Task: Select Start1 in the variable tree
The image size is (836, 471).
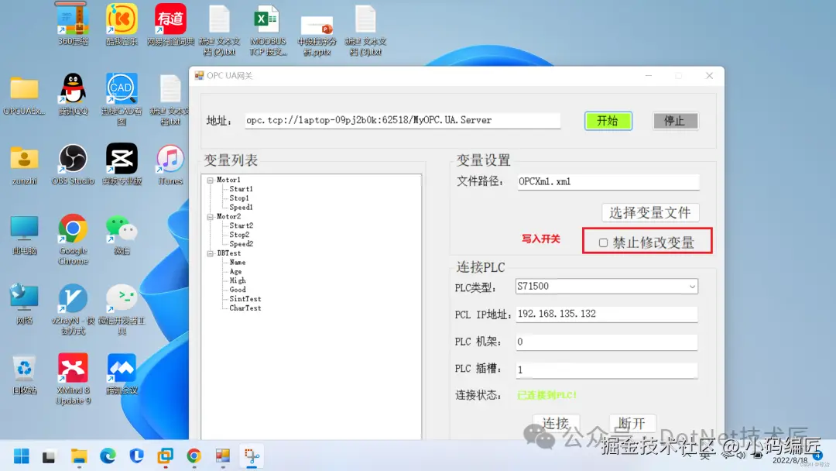Action: tap(241, 189)
